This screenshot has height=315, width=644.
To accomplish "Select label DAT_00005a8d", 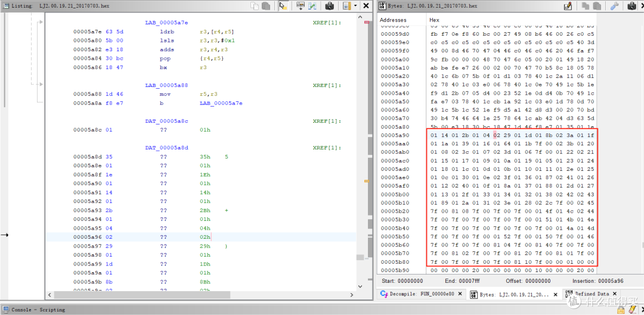I will click(x=166, y=148).
